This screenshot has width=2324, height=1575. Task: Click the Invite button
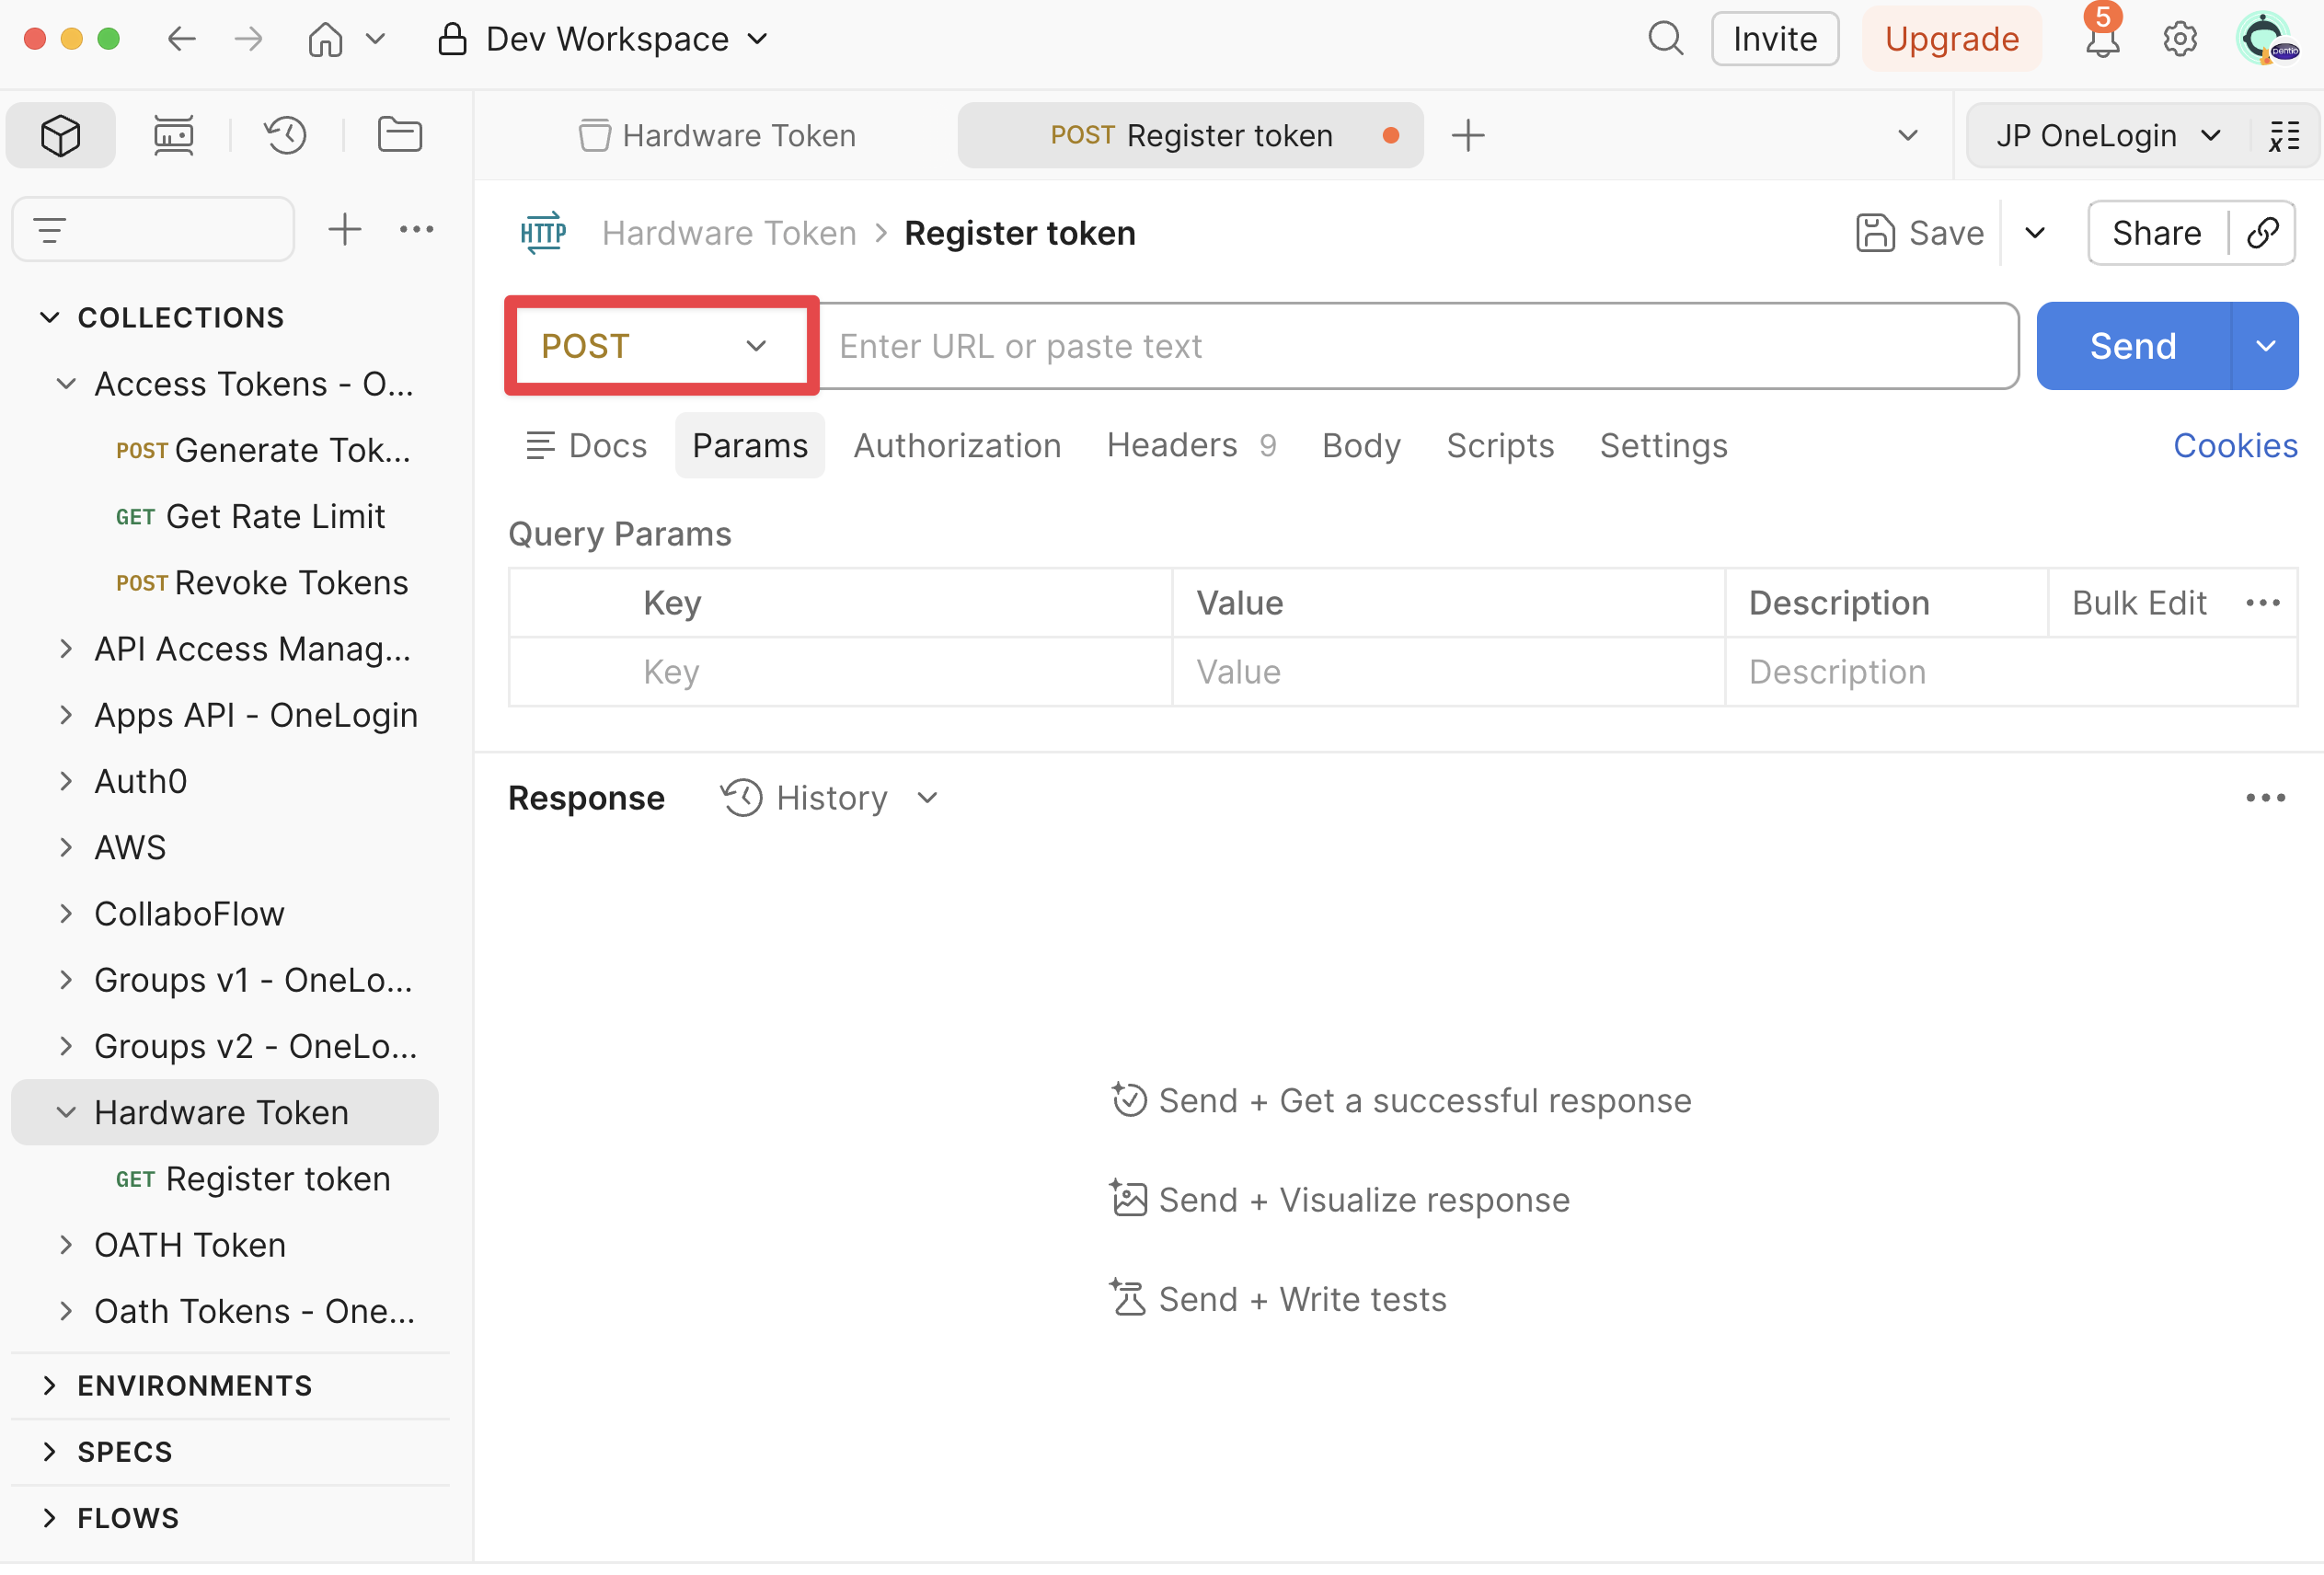pos(1775,39)
